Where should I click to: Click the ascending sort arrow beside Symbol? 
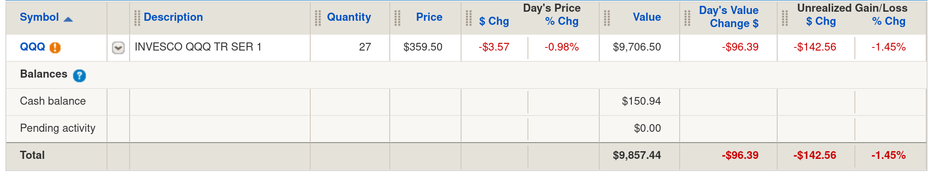[68, 19]
